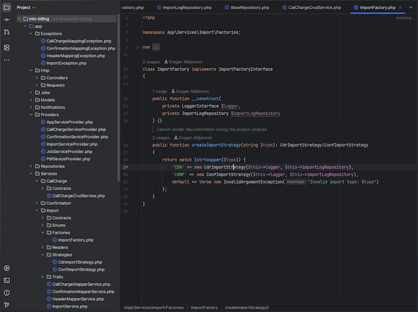Open AppServiceProvider.php file
Image resolution: width=418 pixels, height=312 pixels.
click(x=67, y=122)
